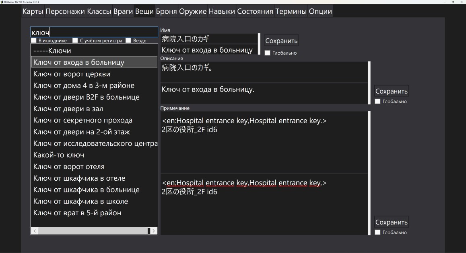Click the right arrow of horizontal scrollbar
This screenshot has width=466, height=253.
[154, 231]
